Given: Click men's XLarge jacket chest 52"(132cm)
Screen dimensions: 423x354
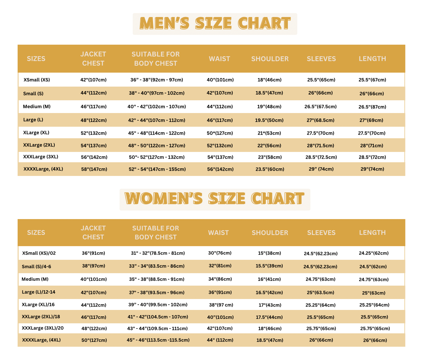Looking at the screenshot, I should point(94,133).
